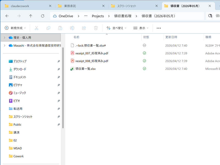Image resolution: width=220 pixels, height=165 pixels.
Task: Click the back navigation arrow
Action: pos(7,16)
